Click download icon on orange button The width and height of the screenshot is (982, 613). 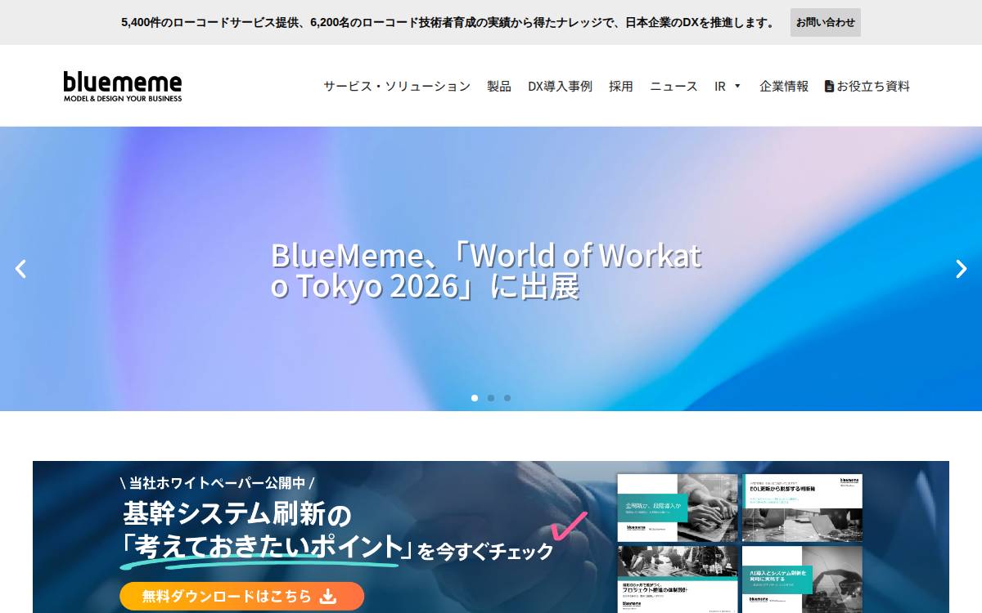pos(328,596)
